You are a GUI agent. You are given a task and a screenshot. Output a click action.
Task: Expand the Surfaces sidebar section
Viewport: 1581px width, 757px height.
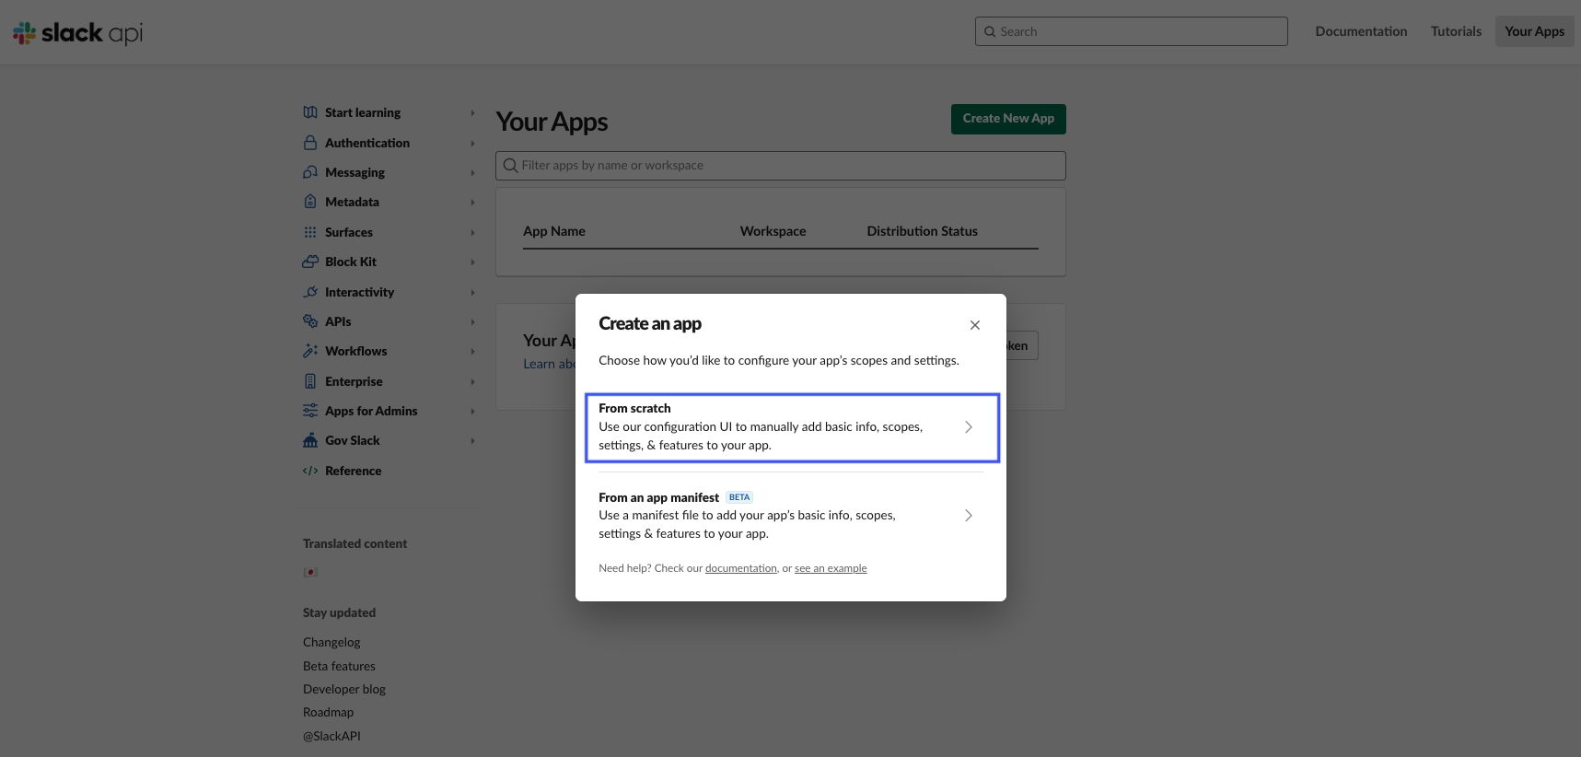[472, 232]
